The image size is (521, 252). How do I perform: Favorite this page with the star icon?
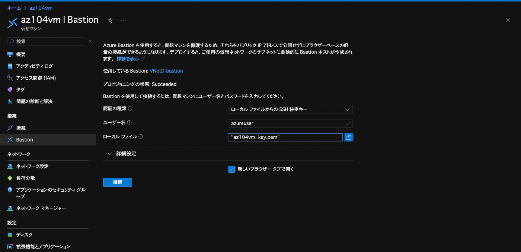click(x=110, y=20)
